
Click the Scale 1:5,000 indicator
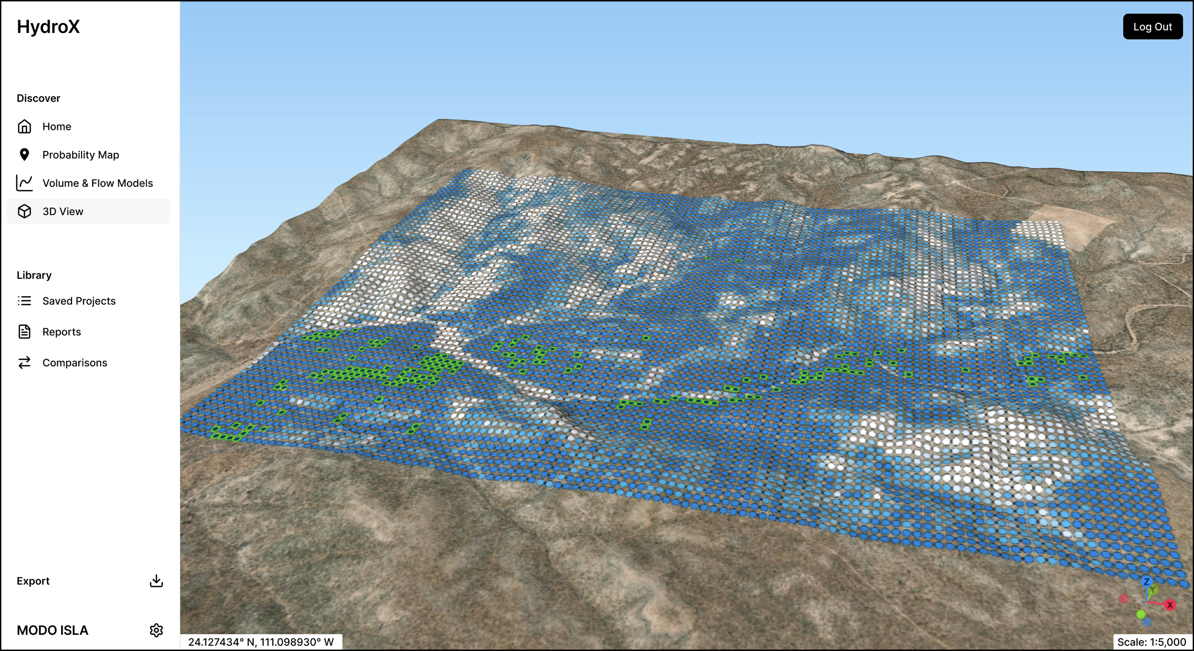[1151, 642]
